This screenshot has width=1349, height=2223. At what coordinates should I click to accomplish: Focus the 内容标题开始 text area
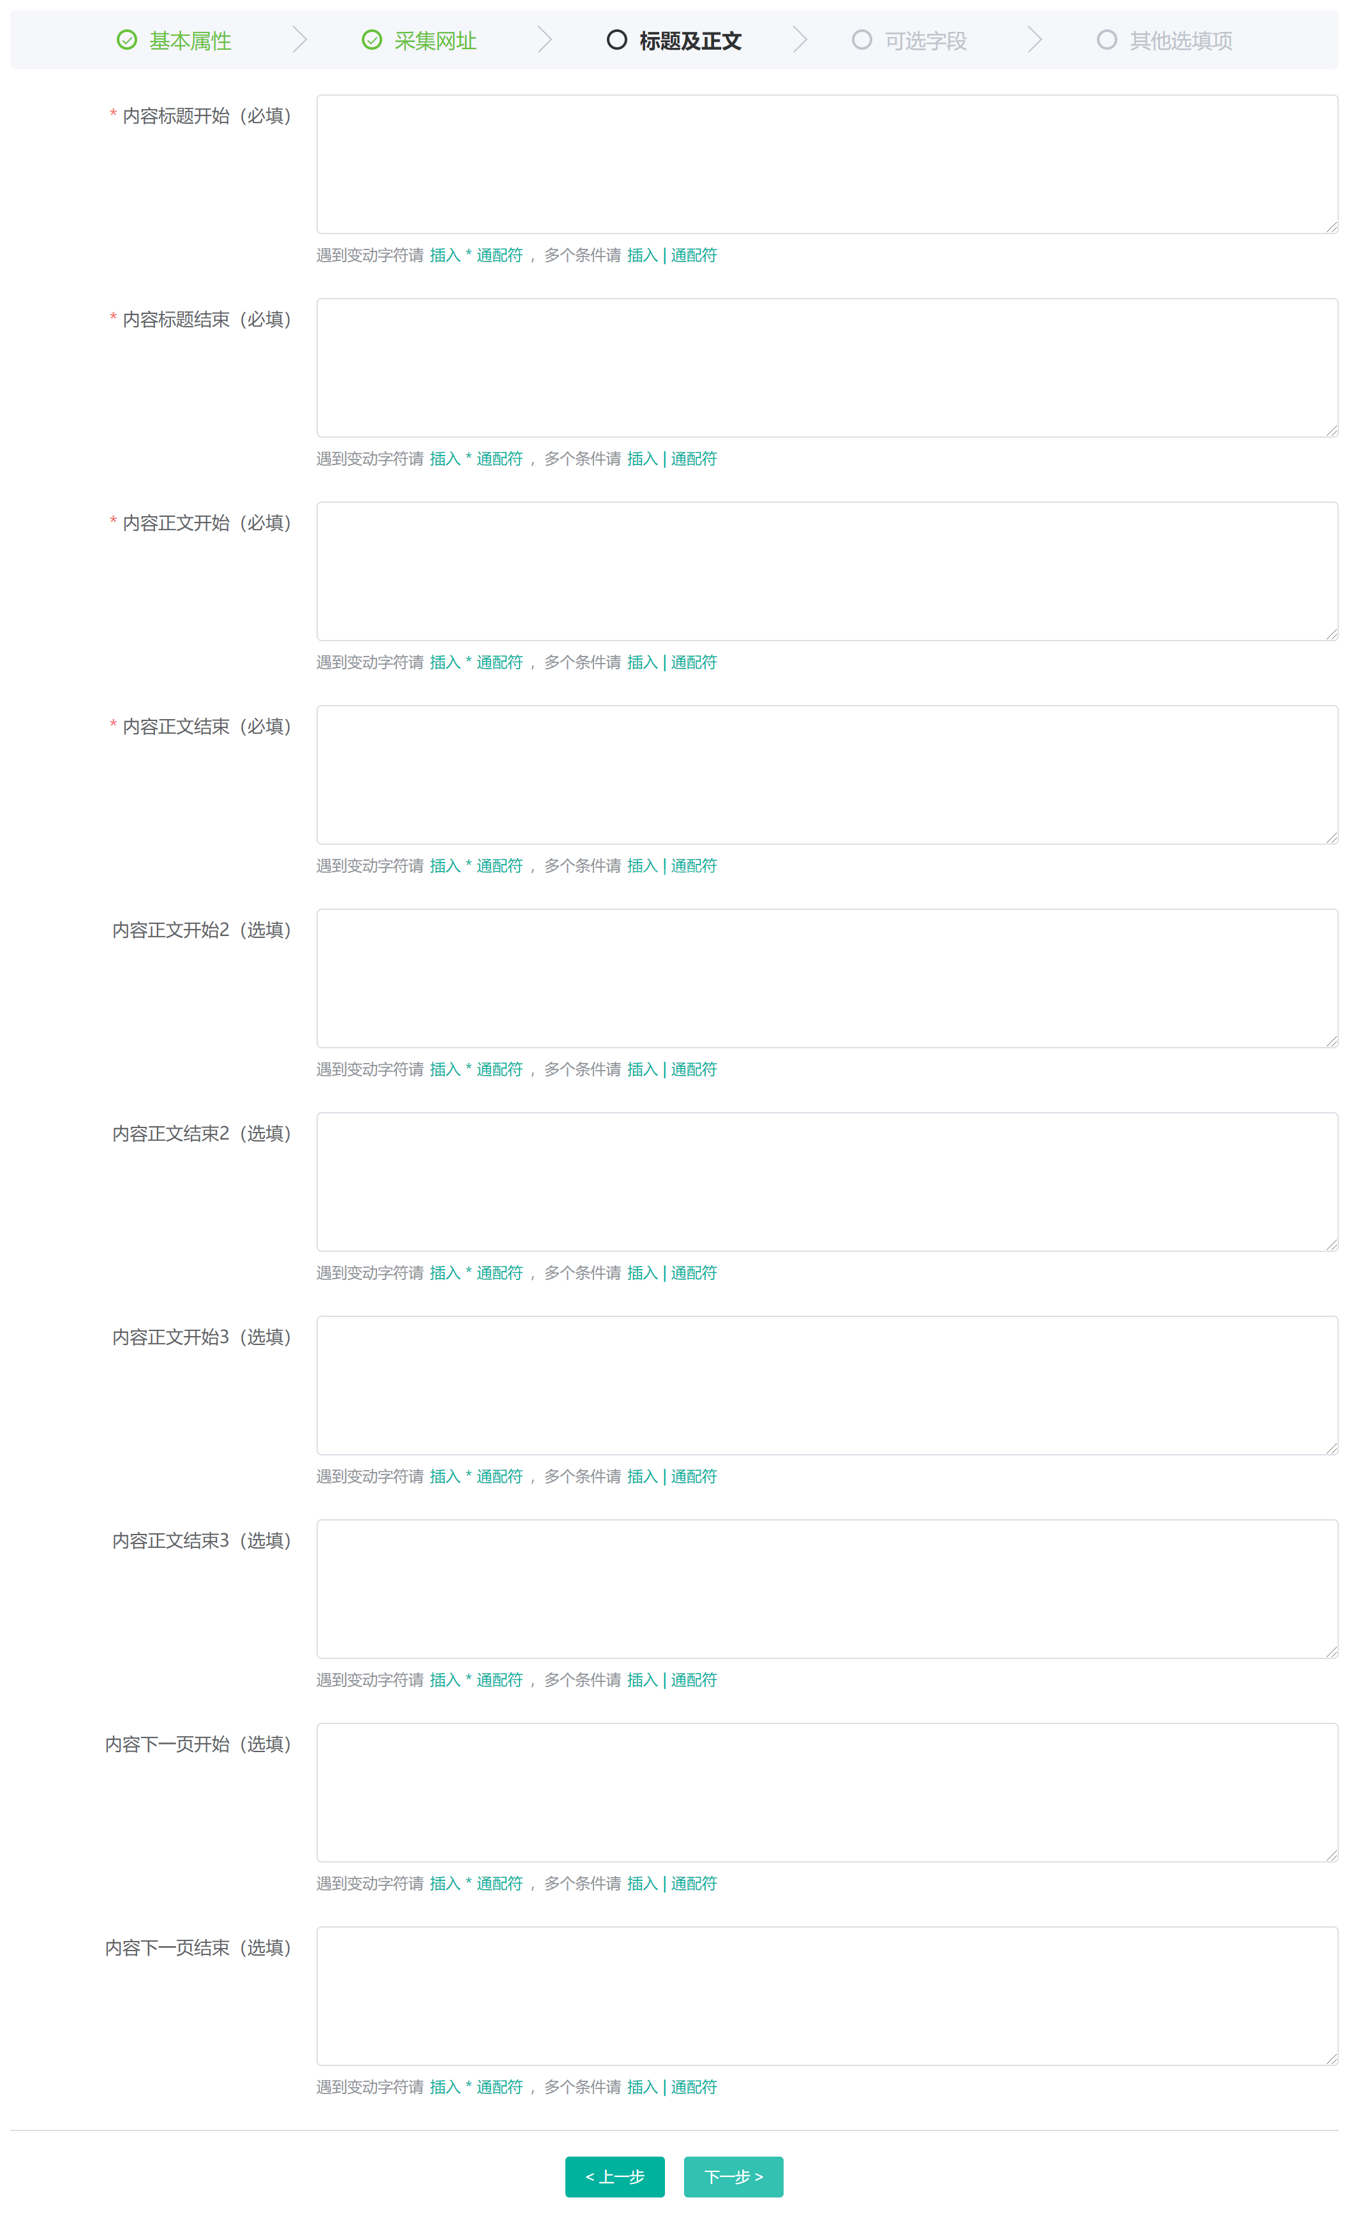[826, 164]
